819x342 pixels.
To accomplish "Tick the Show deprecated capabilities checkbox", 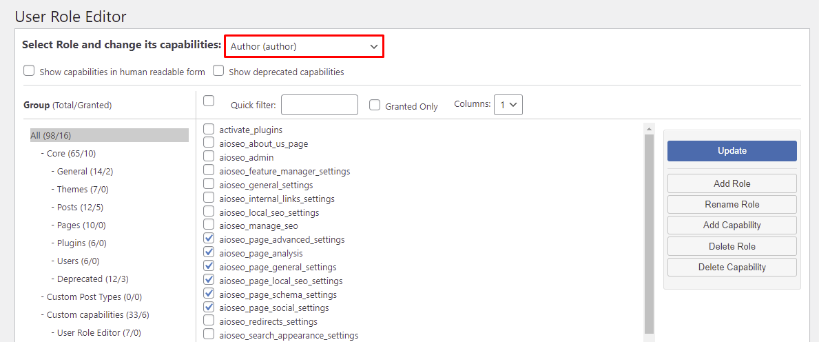I will point(218,71).
